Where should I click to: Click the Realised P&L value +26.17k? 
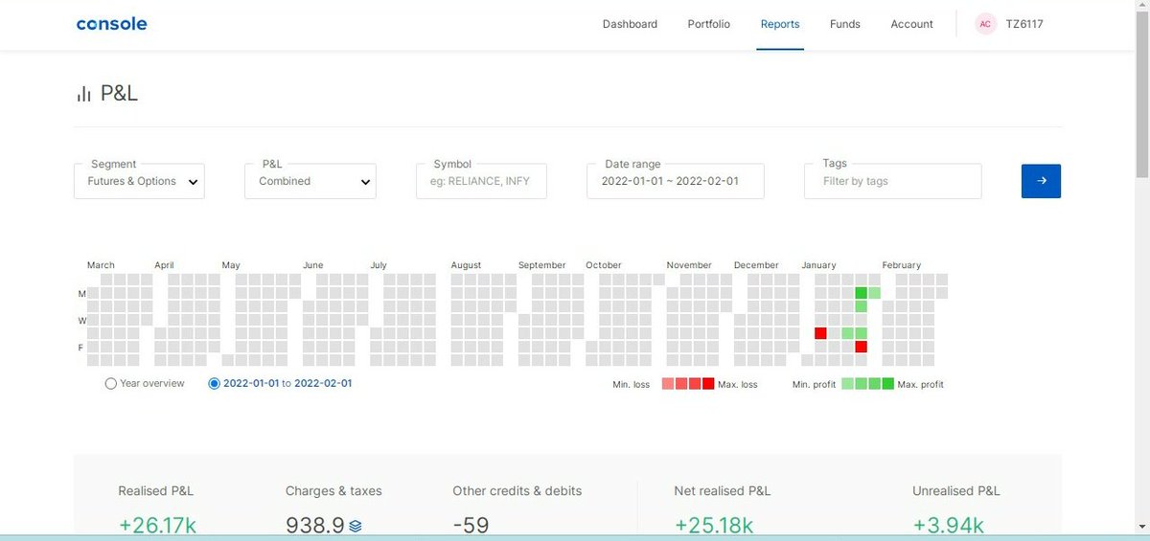tap(157, 526)
